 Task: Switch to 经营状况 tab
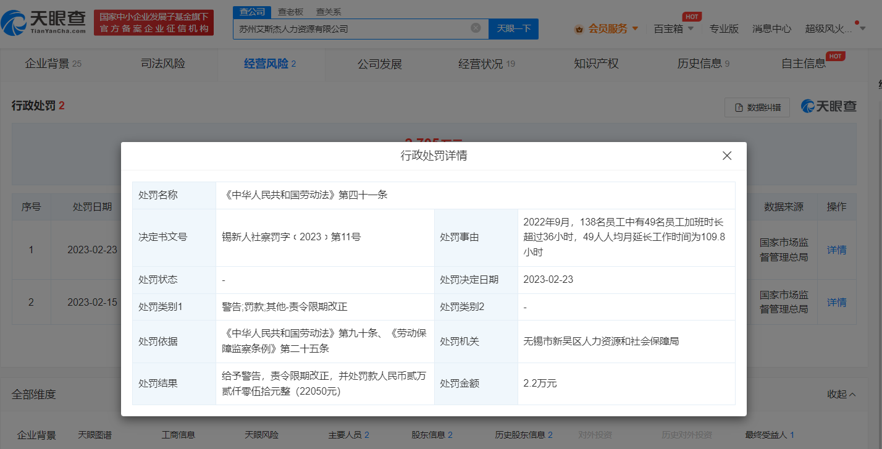pos(487,64)
